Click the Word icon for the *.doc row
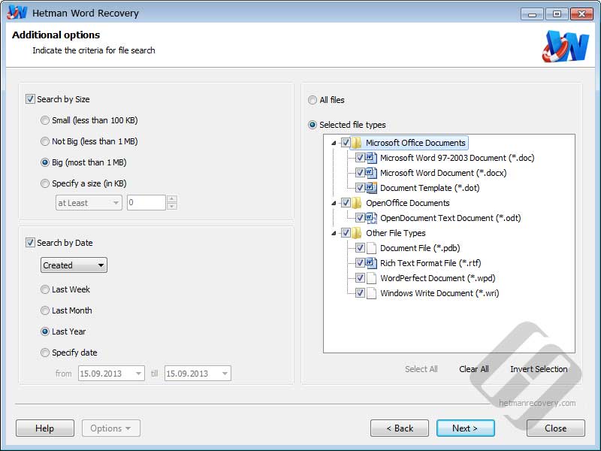Screen dimensions: 601x451 371,158
